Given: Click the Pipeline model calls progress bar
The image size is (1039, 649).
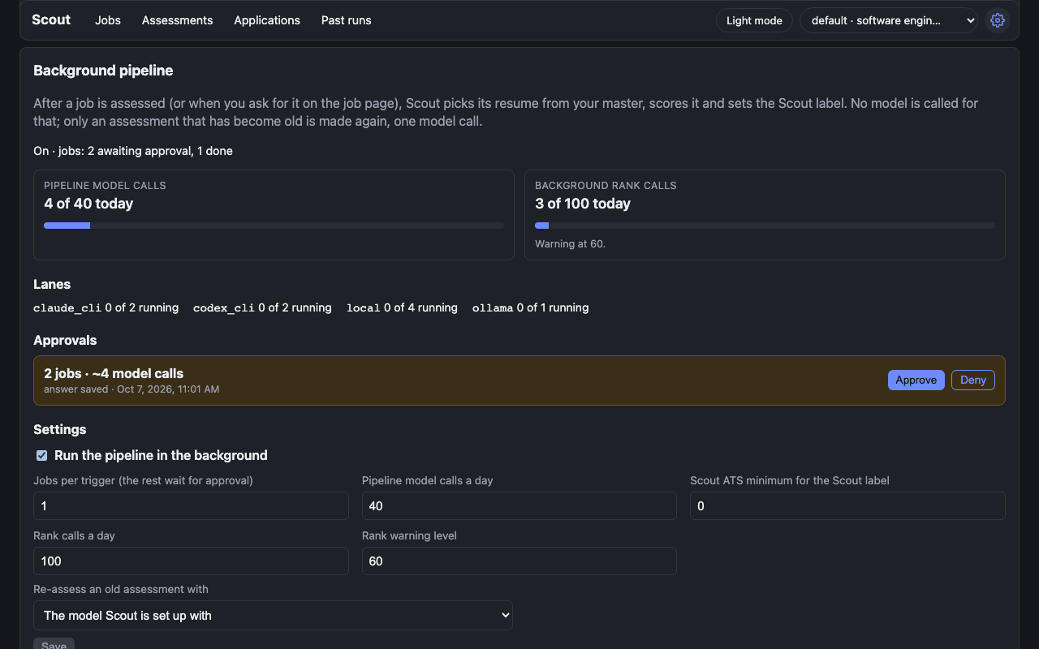Looking at the screenshot, I should pyautogui.click(x=274, y=226).
